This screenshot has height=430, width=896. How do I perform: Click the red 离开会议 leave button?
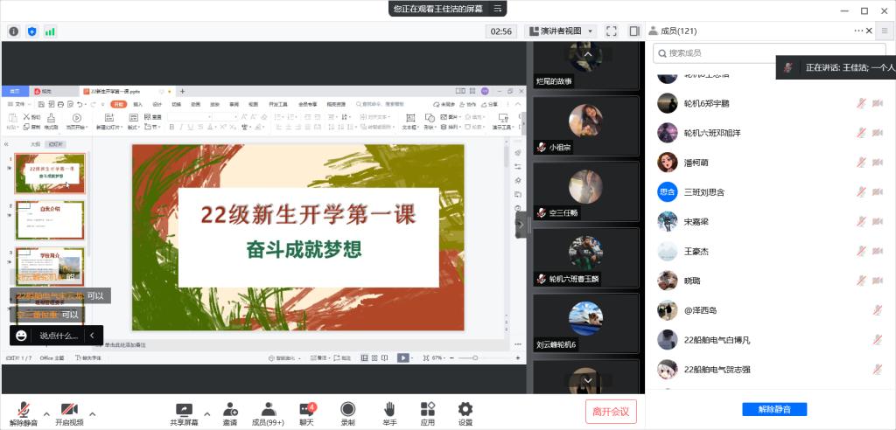click(611, 411)
